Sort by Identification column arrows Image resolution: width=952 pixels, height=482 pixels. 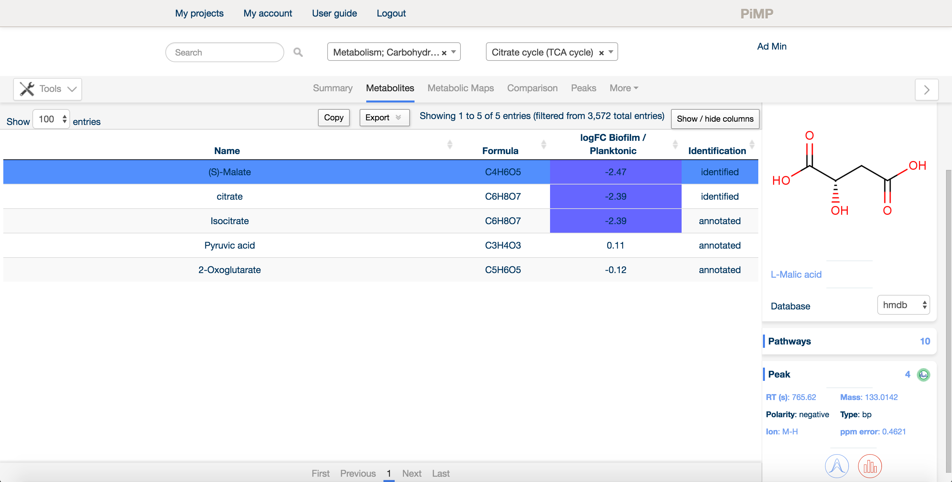pyautogui.click(x=752, y=144)
